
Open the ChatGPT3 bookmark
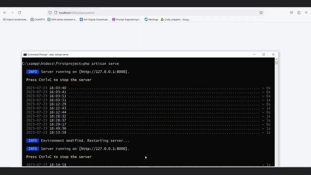pos(38,19)
